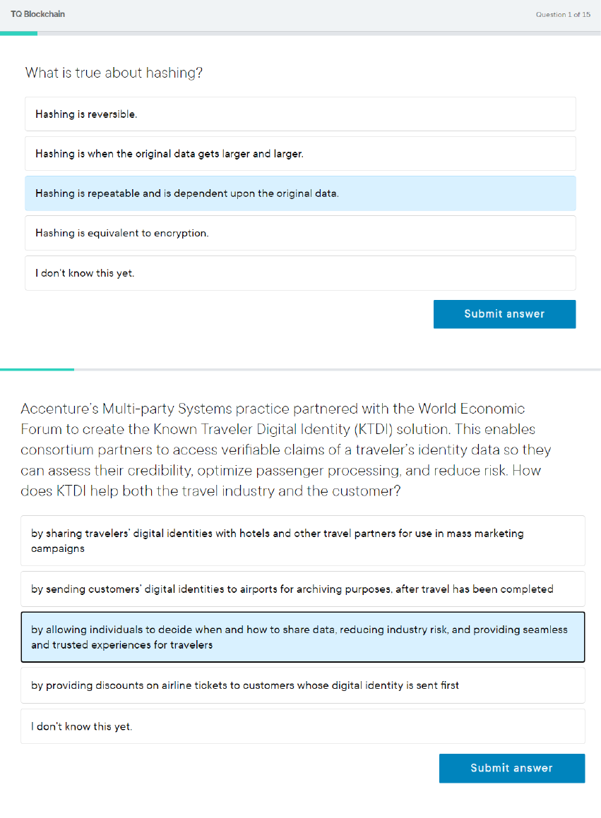Click teal filled part of top progress bar

18,33
